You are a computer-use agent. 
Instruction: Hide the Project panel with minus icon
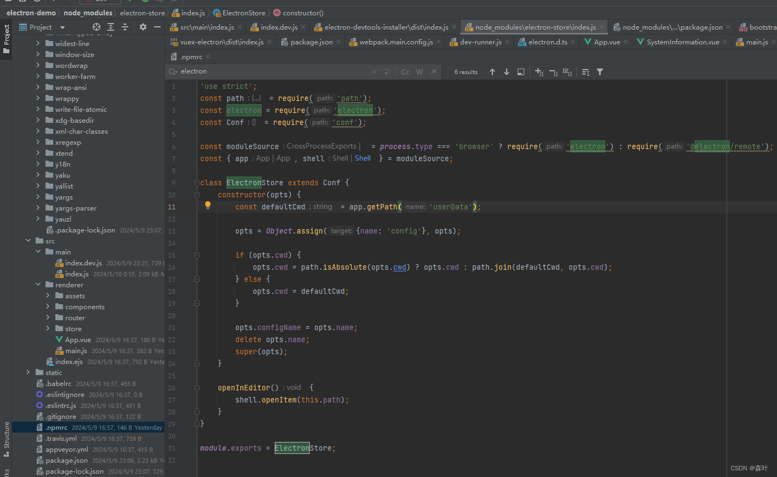click(157, 26)
